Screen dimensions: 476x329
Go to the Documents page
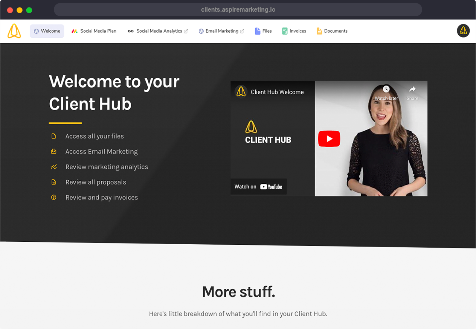[332, 31]
